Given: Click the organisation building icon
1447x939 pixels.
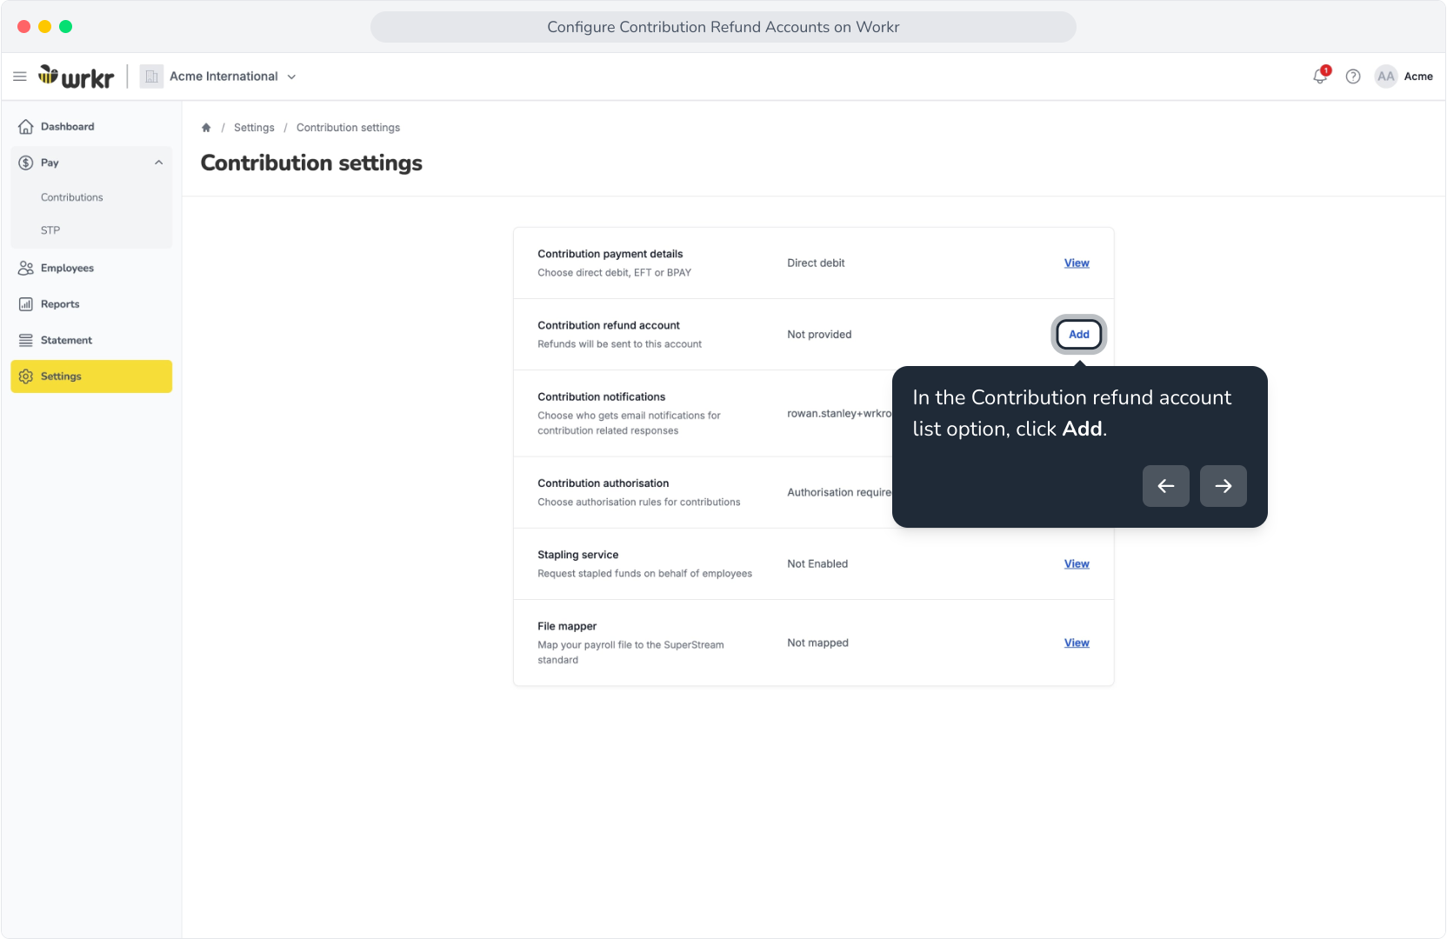Looking at the screenshot, I should pos(151,77).
